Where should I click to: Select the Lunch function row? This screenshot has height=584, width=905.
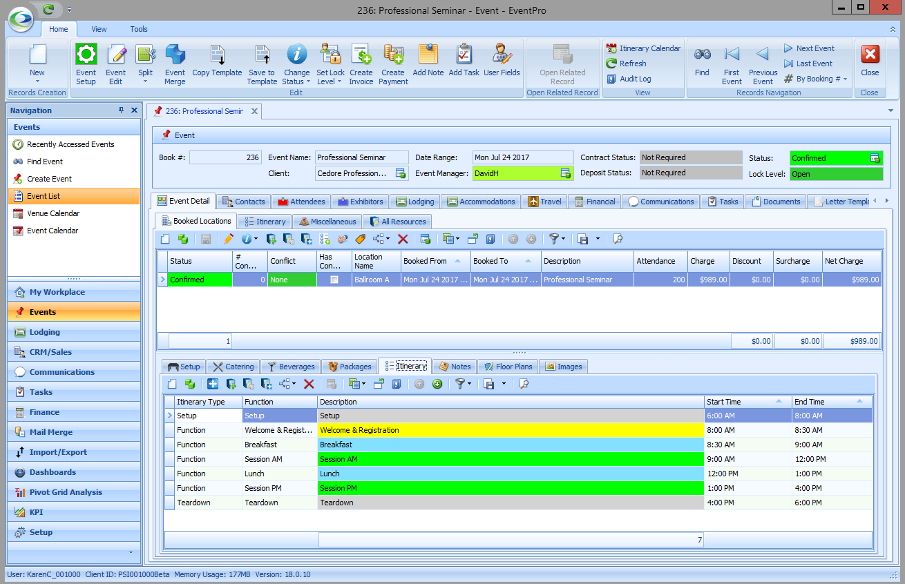click(x=519, y=474)
